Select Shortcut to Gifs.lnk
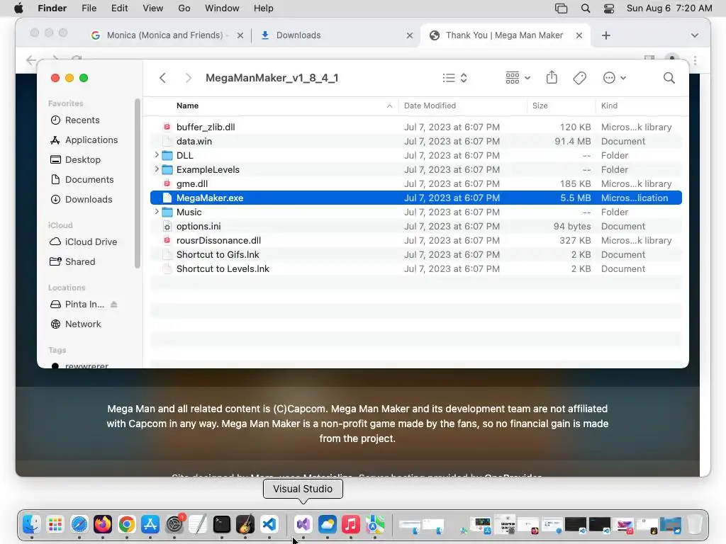The width and height of the screenshot is (726, 544). point(415,254)
